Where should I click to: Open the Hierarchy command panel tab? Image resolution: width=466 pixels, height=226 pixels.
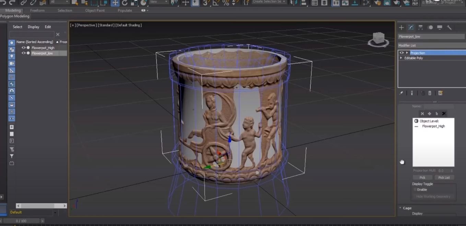420,27
